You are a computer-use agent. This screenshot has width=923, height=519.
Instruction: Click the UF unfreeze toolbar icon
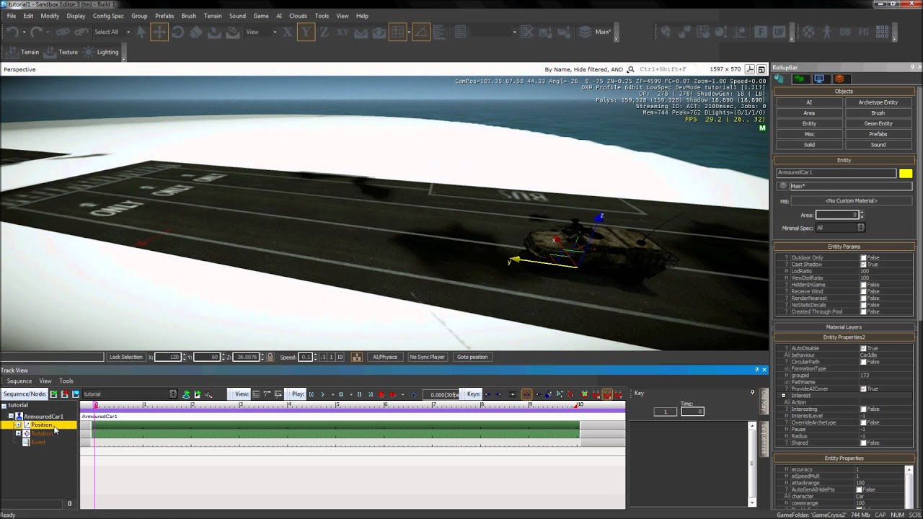pos(779,32)
